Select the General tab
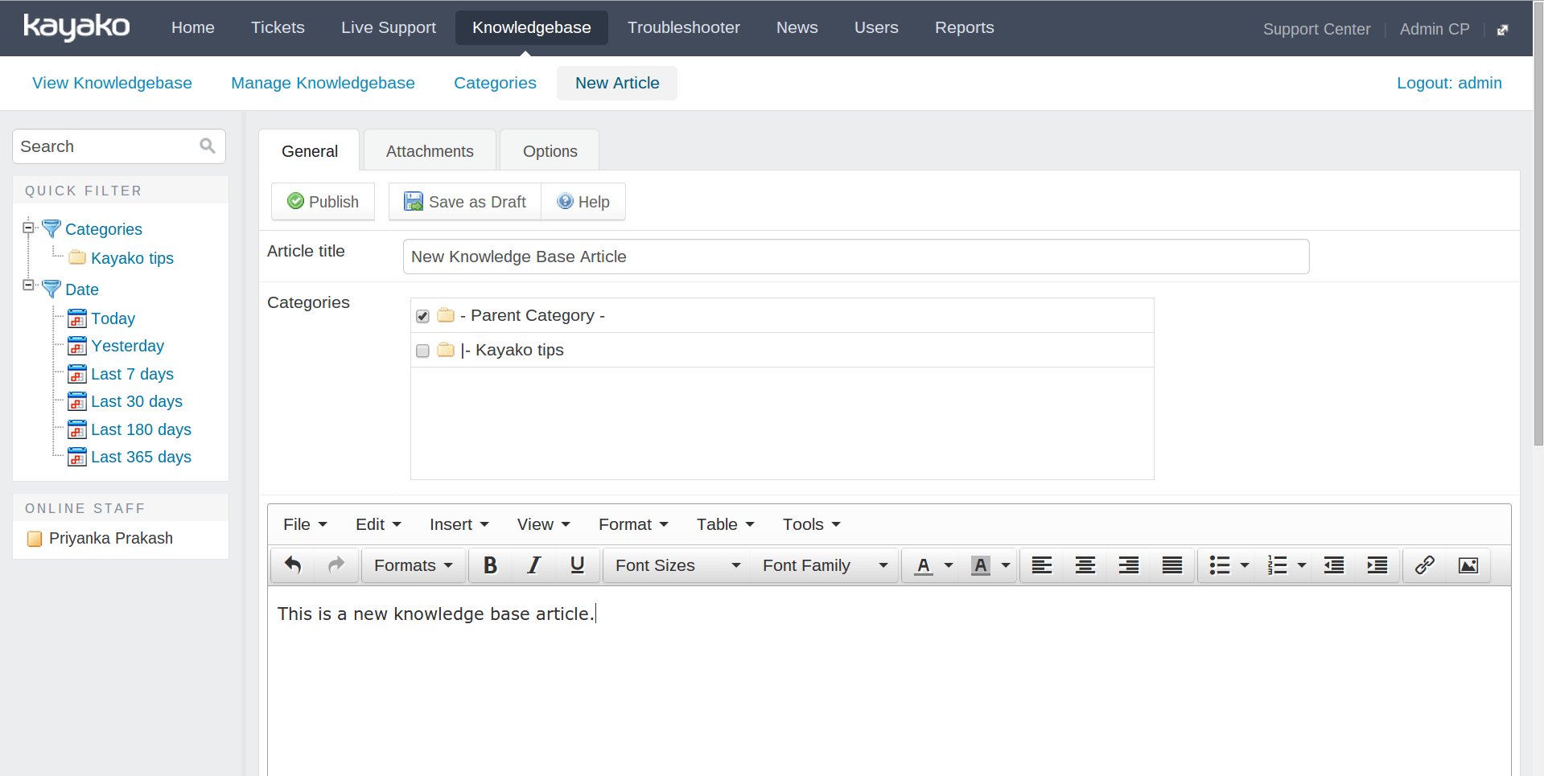The image size is (1544, 776). click(x=309, y=151)
